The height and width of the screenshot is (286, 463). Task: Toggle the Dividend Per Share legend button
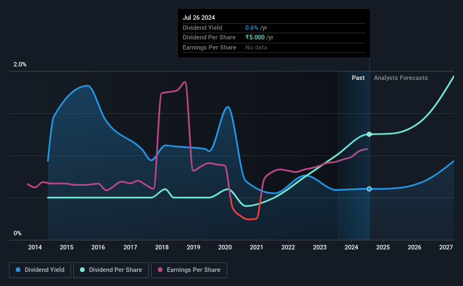coord(111,270)
